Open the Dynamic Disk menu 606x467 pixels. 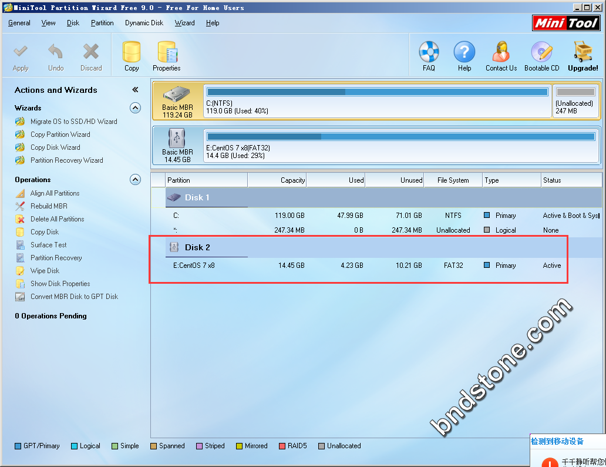[x=144, y=23]
